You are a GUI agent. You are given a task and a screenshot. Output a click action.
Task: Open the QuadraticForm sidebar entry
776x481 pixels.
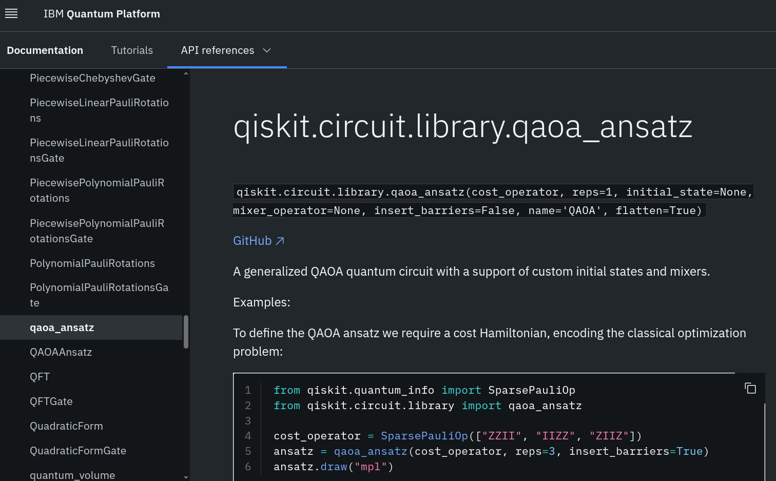(66, 426)
